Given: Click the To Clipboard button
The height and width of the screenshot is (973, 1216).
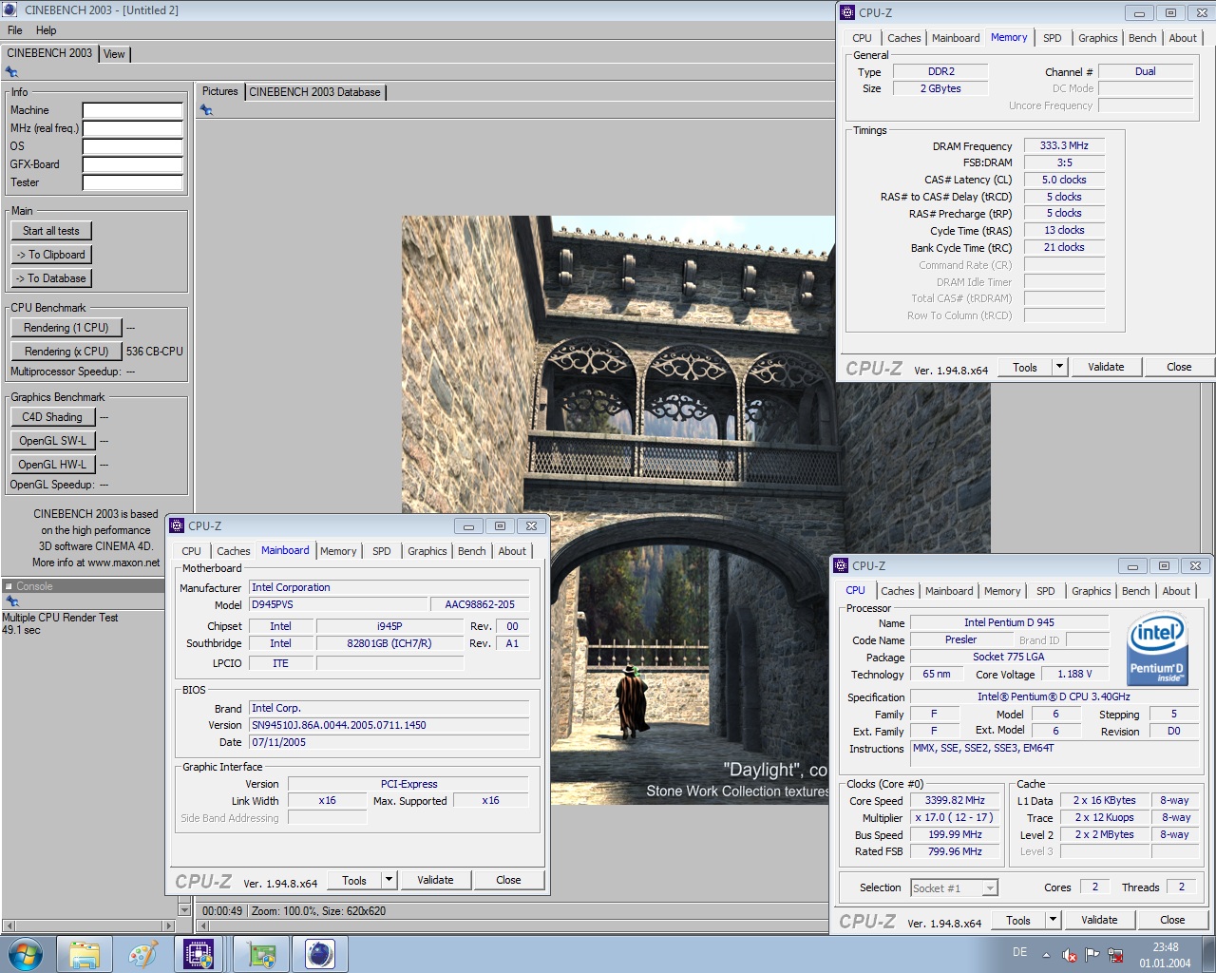Looking at the screenshot, I should coord(51,255).
